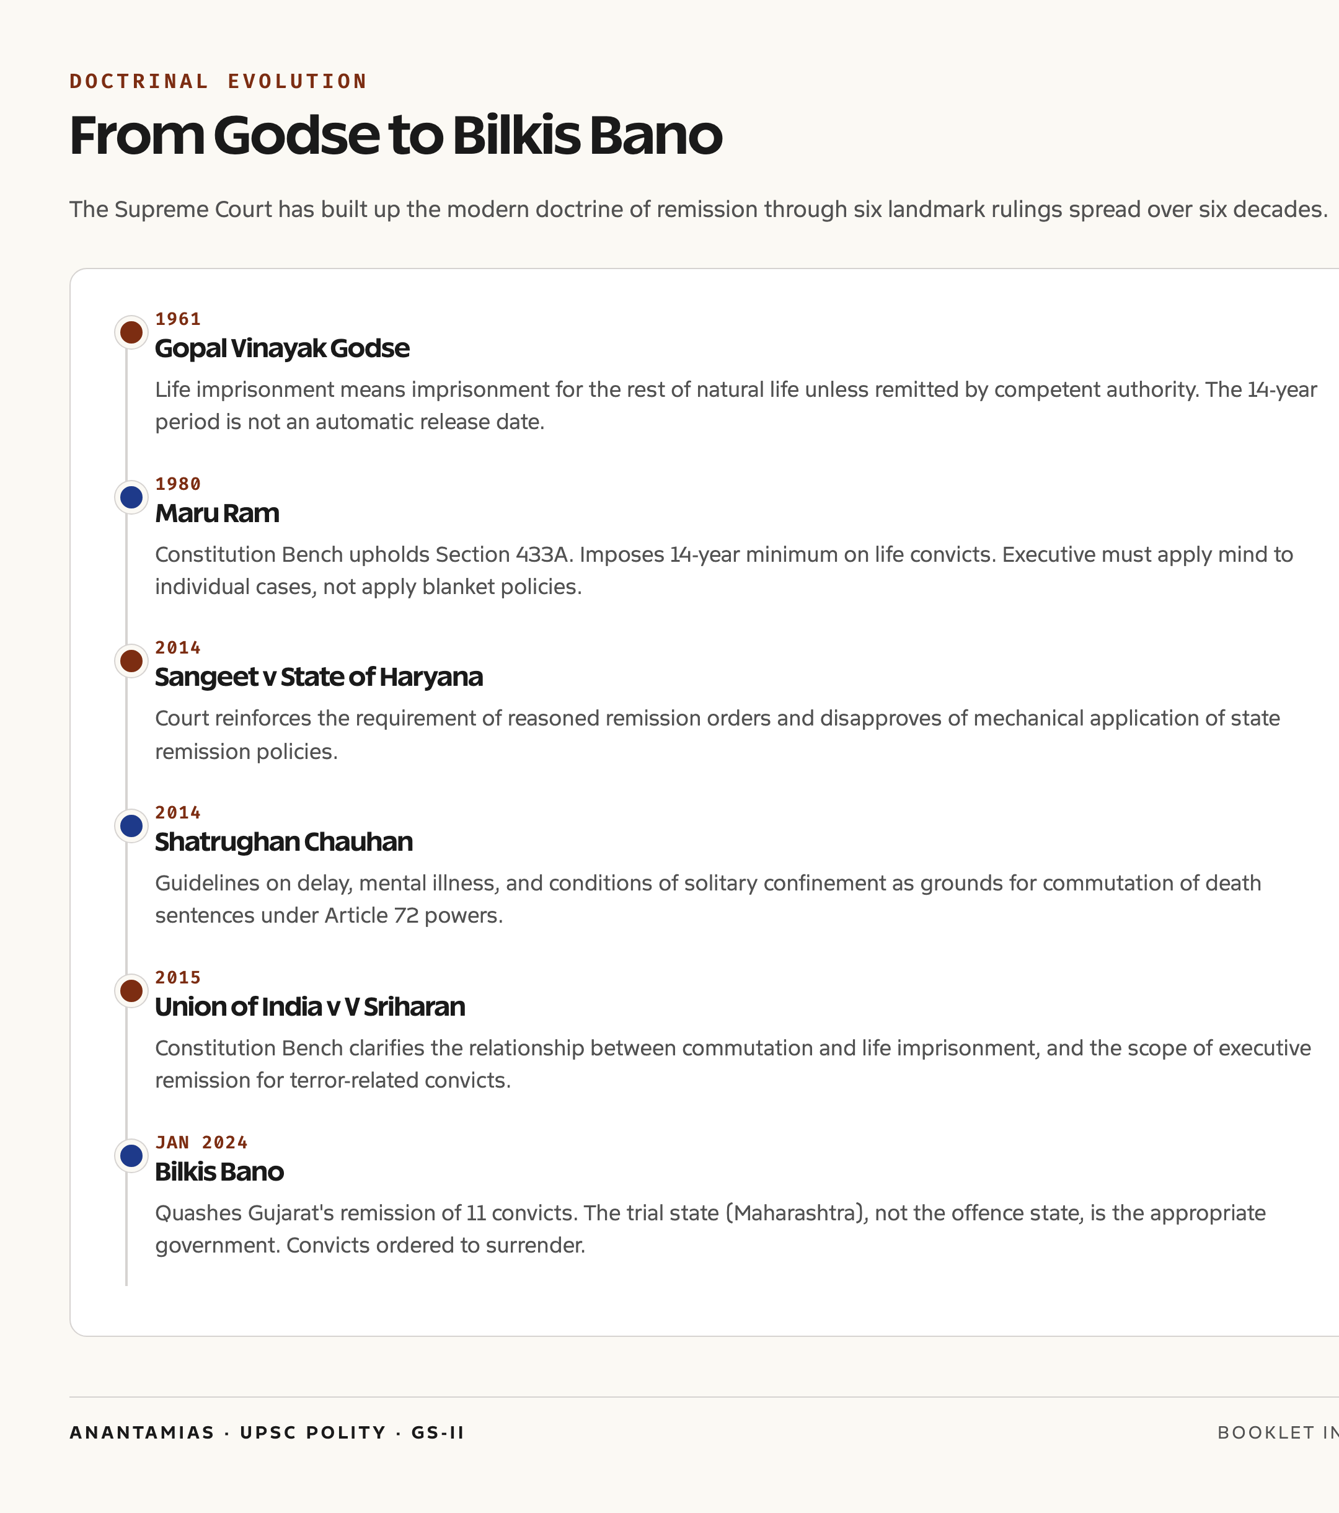Image resolution: width=1339 pixels, height=1513 pixels.
Task: Open the Gopal Vinayak Godse case heading
Action: point(282,348)
